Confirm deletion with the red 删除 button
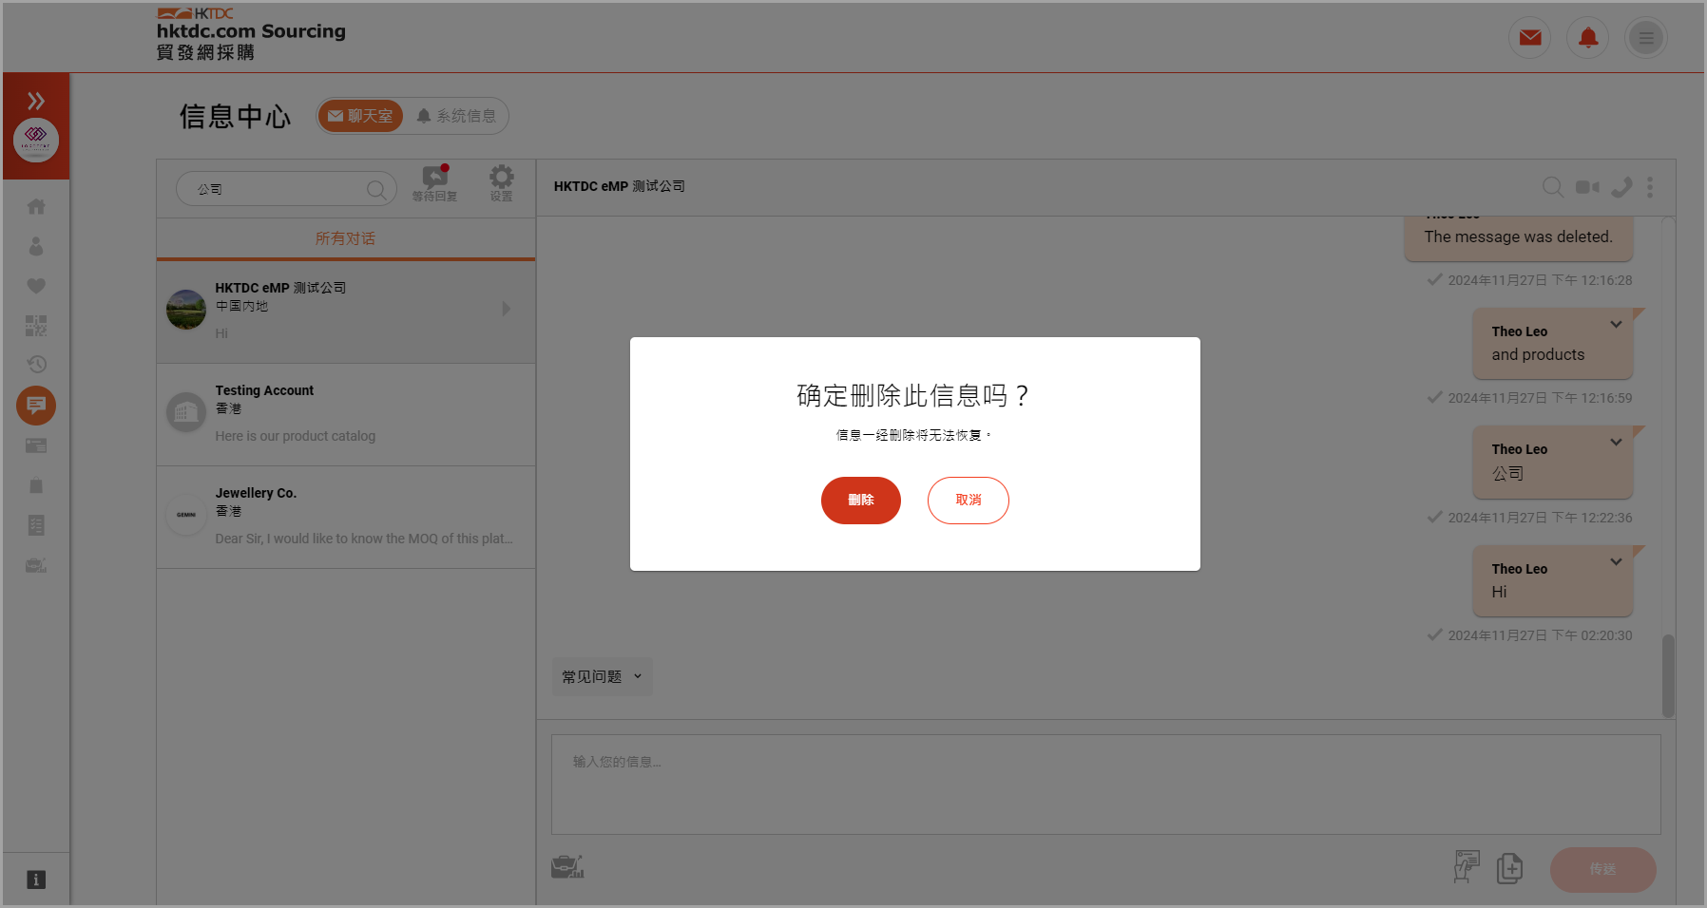 860,501
